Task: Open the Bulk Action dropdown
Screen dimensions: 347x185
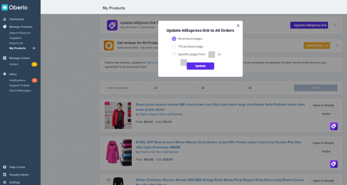Action: point(317,46)
